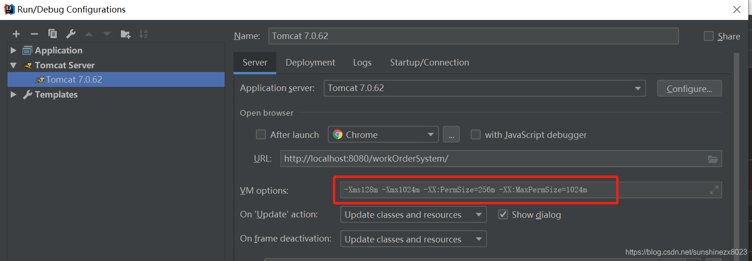Browse URL with folder icon
The image size is (752, 261).
(713, 159)
